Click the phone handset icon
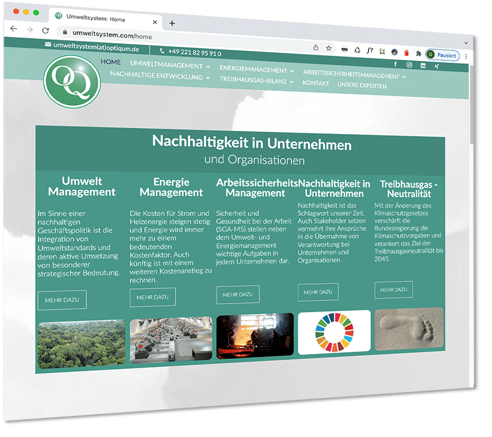The height and width of the screenshot is (437, 492). (162, 51)
